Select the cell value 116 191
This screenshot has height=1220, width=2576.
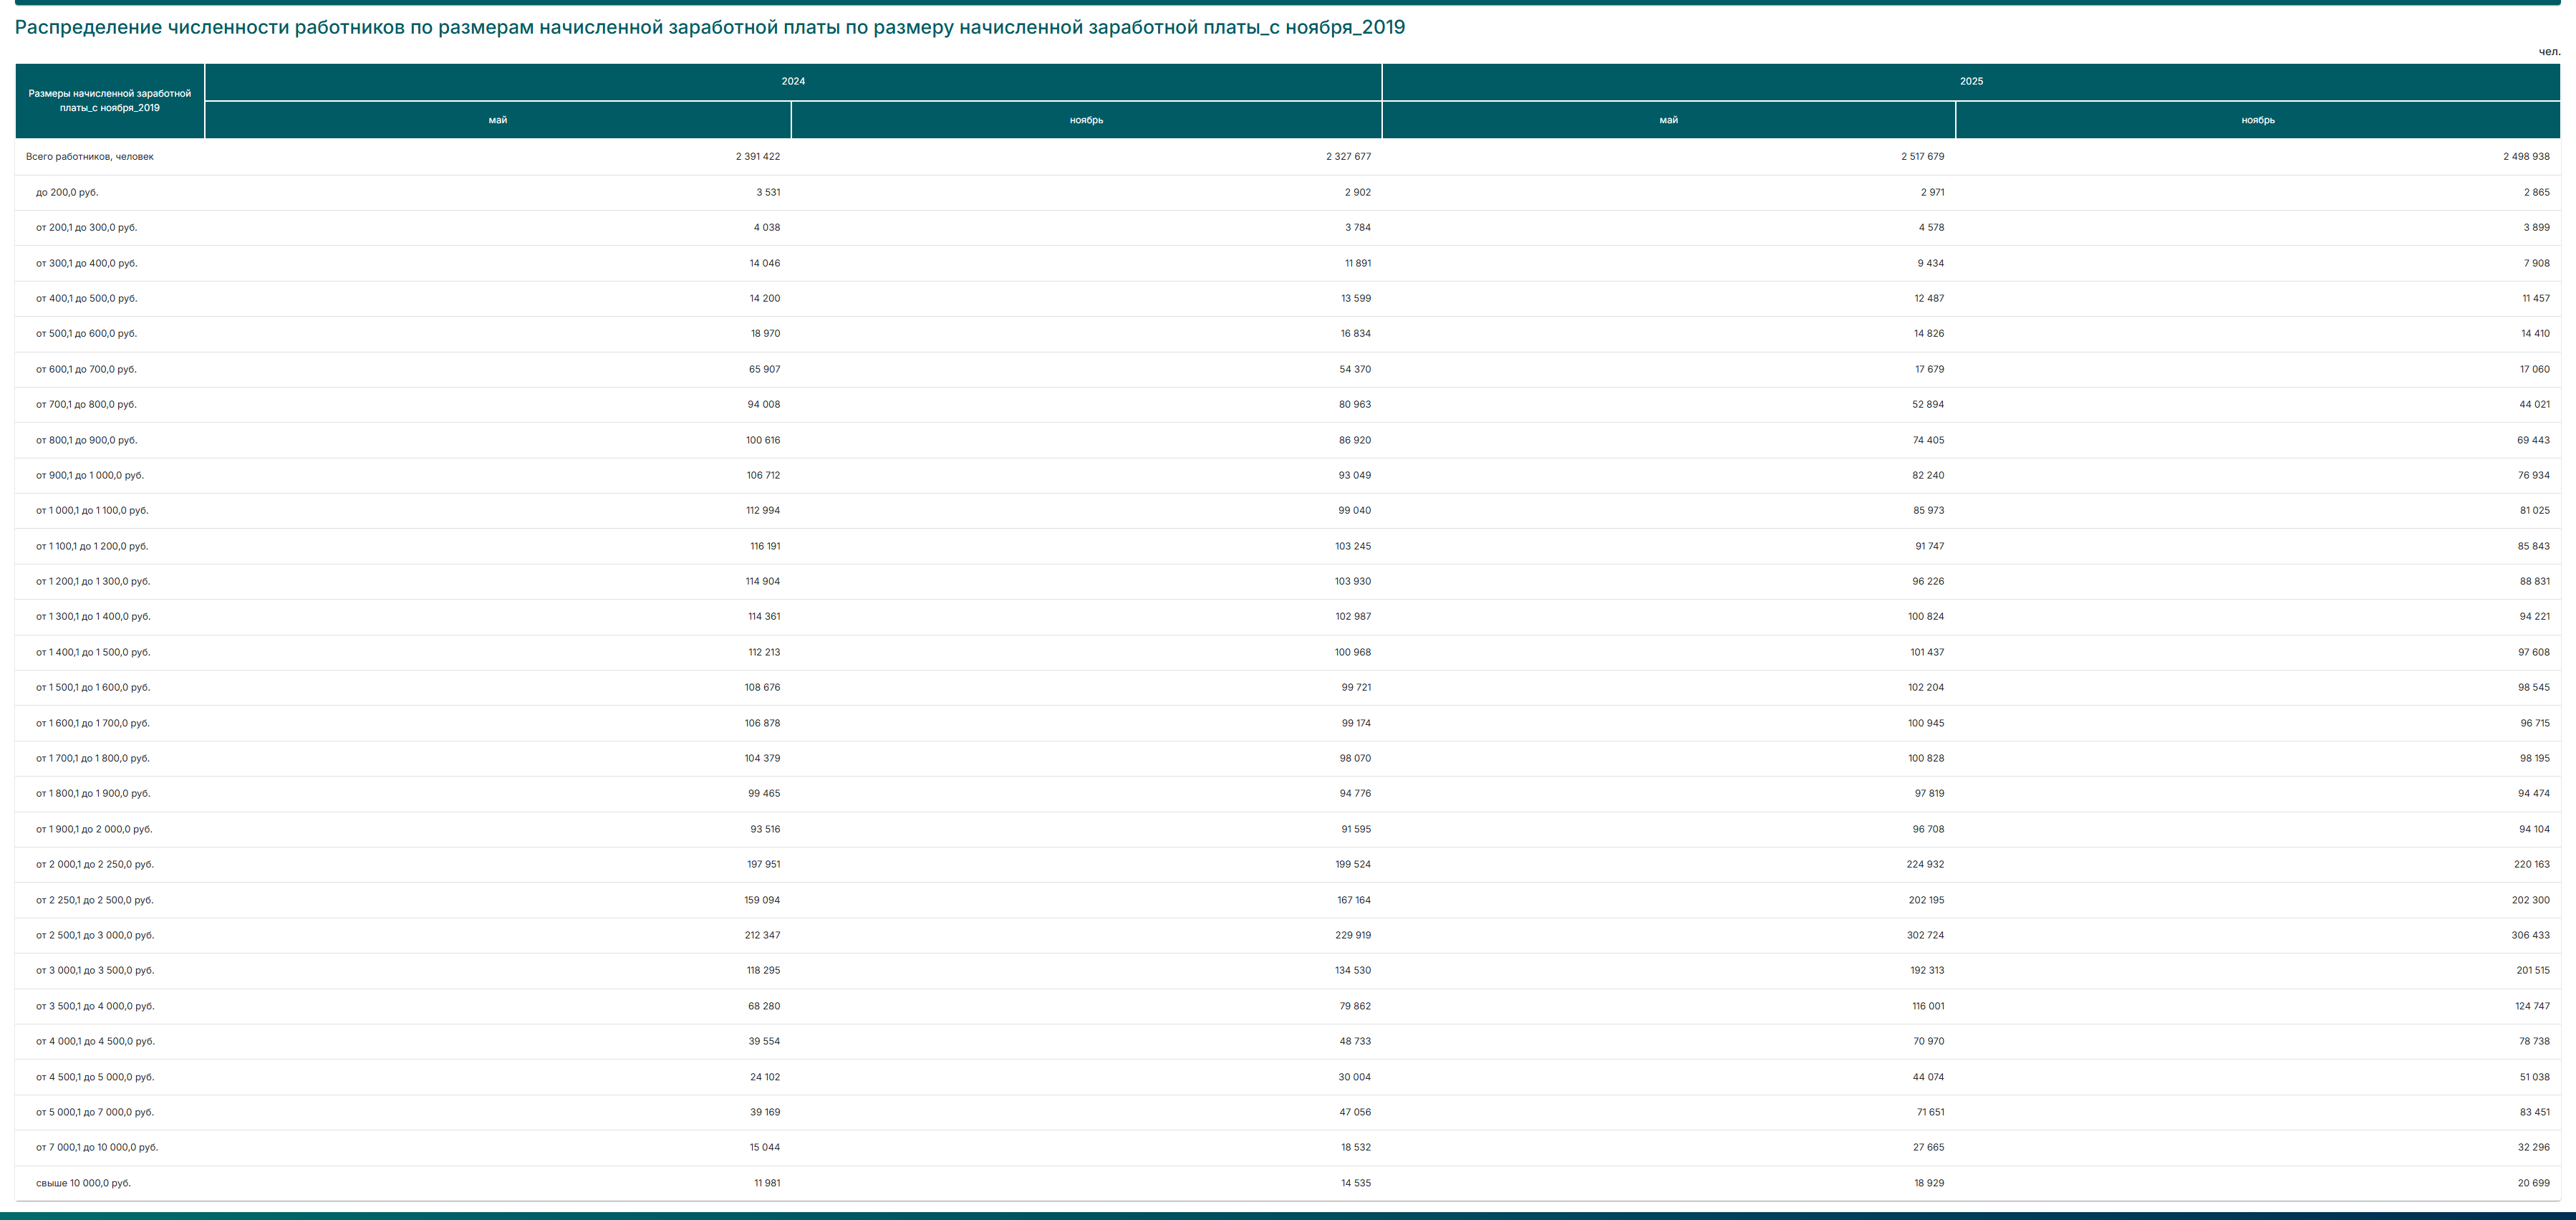(765, 546)
